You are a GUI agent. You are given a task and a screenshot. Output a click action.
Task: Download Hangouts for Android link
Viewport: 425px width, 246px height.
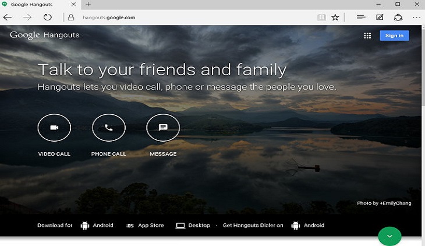pos(103,226)
